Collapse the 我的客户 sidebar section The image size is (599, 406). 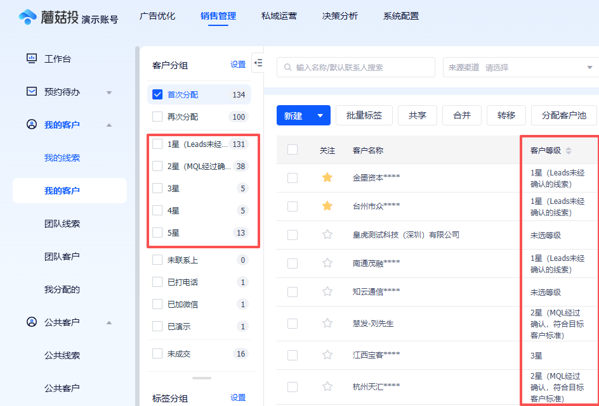(x=109, y=124)
